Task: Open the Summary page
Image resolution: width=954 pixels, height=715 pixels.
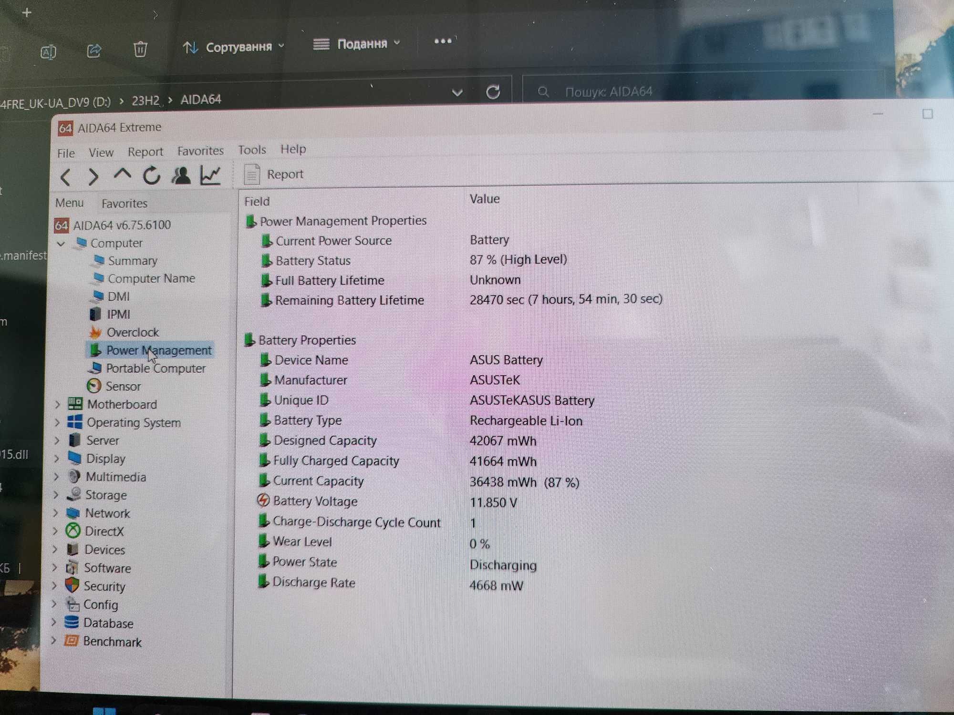Action: coord(133,261)
